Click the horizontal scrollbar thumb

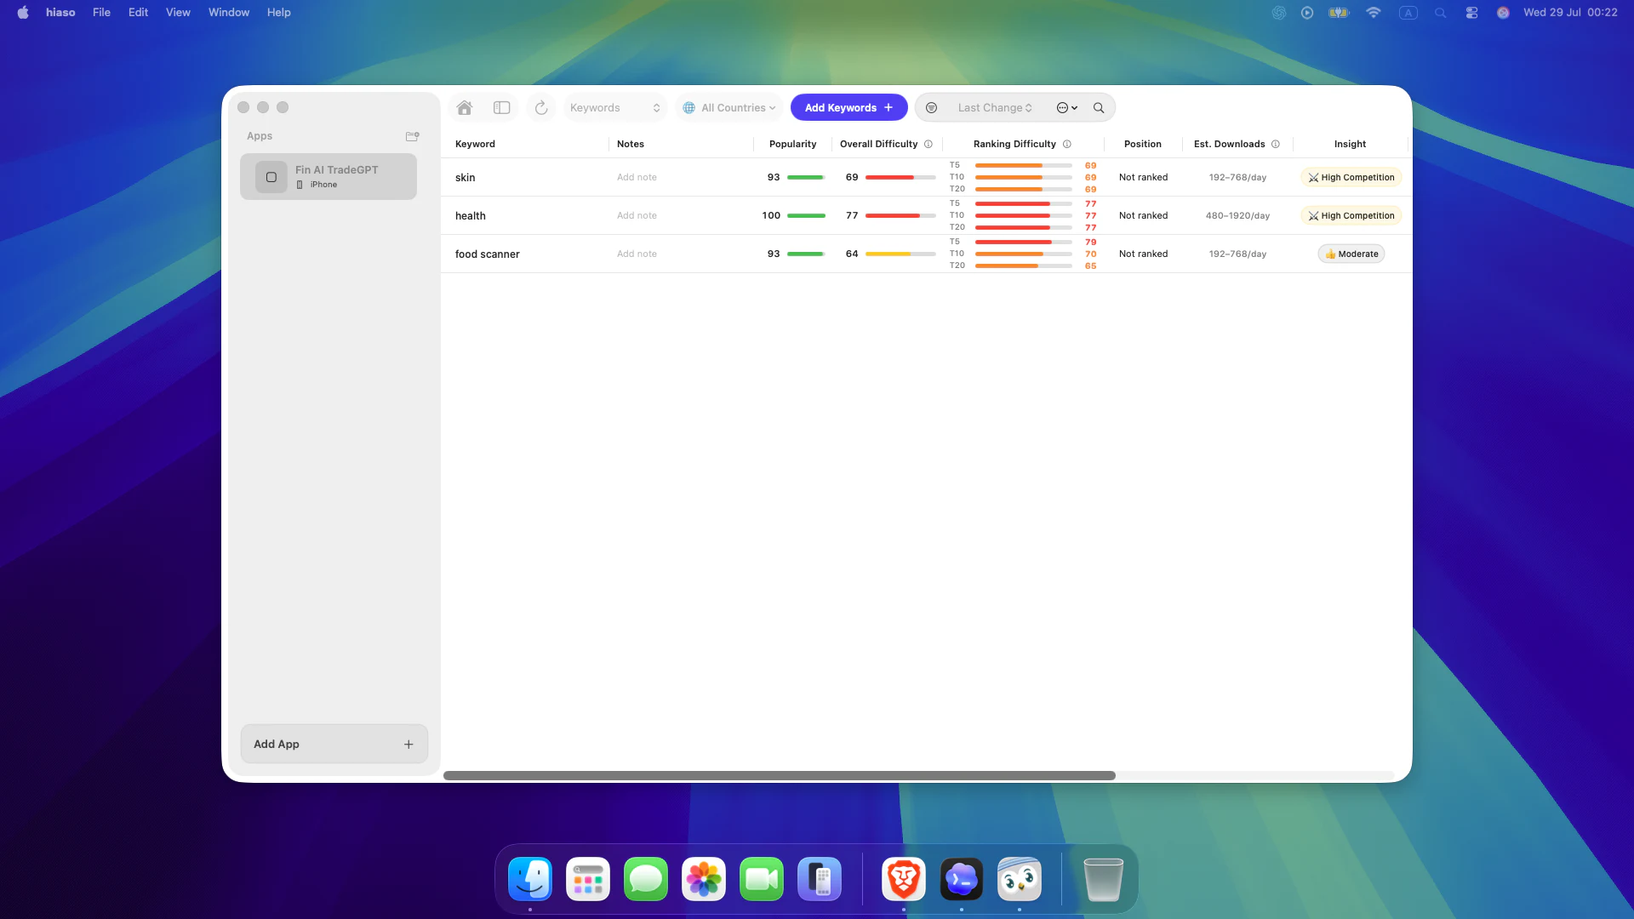click(779, 775)
